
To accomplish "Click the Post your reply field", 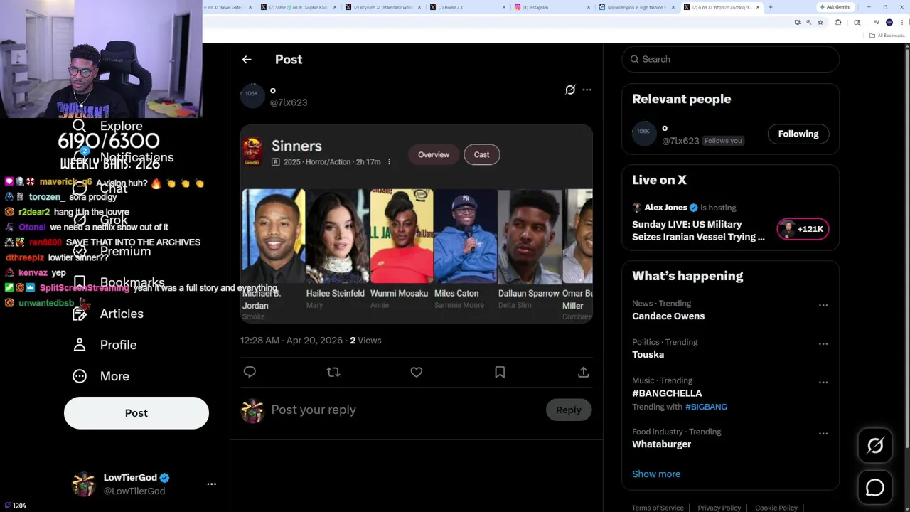I will (405, 410).
